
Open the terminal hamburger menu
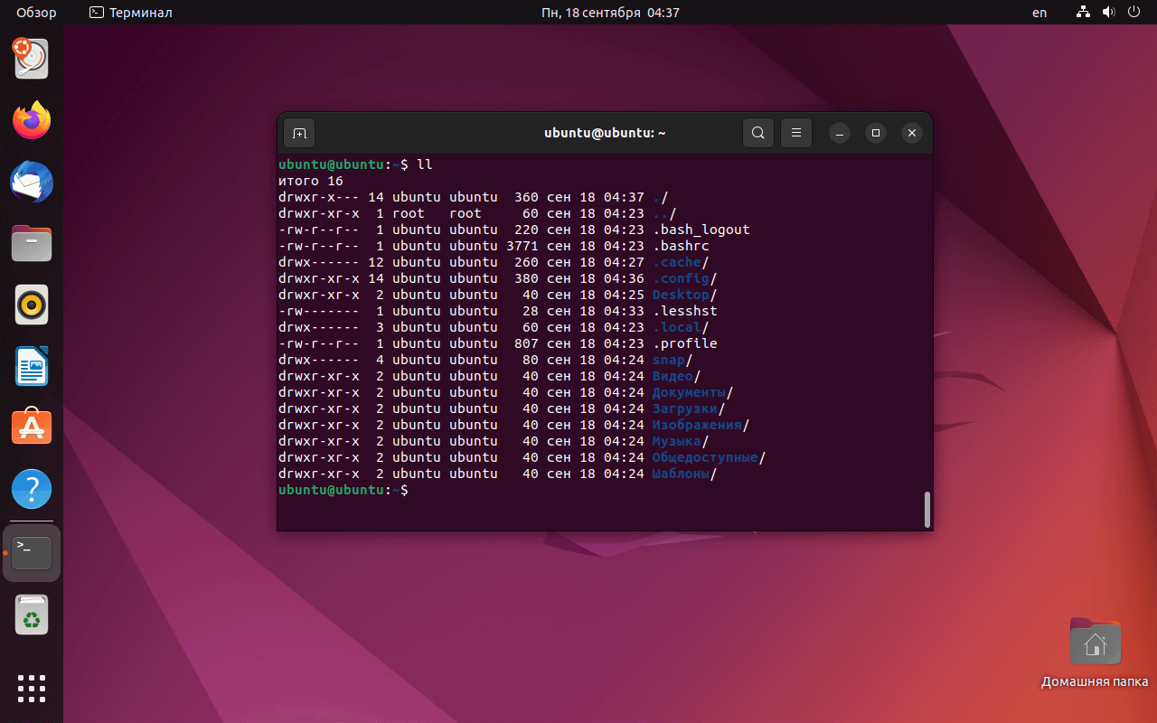tap(796, 134)
